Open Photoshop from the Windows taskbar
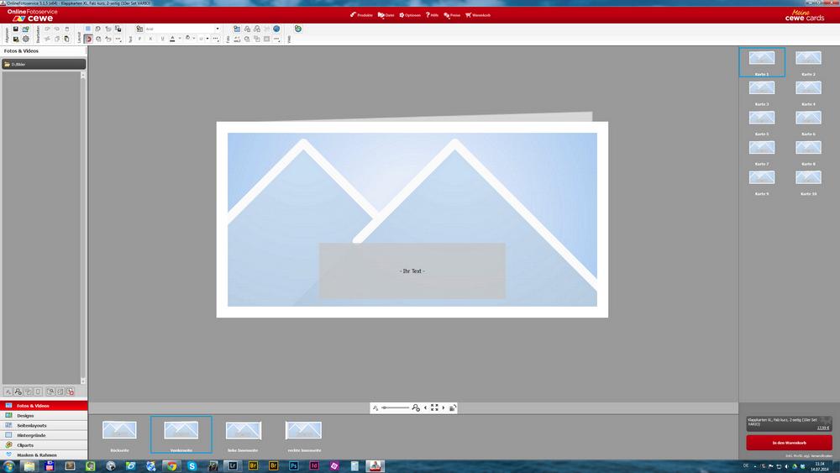Image resolution: width=840 pixels, height=473 pixels. coord(294,465)
